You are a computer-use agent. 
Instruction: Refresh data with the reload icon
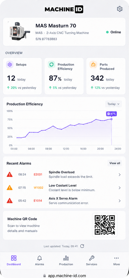(x=82, y=246)
